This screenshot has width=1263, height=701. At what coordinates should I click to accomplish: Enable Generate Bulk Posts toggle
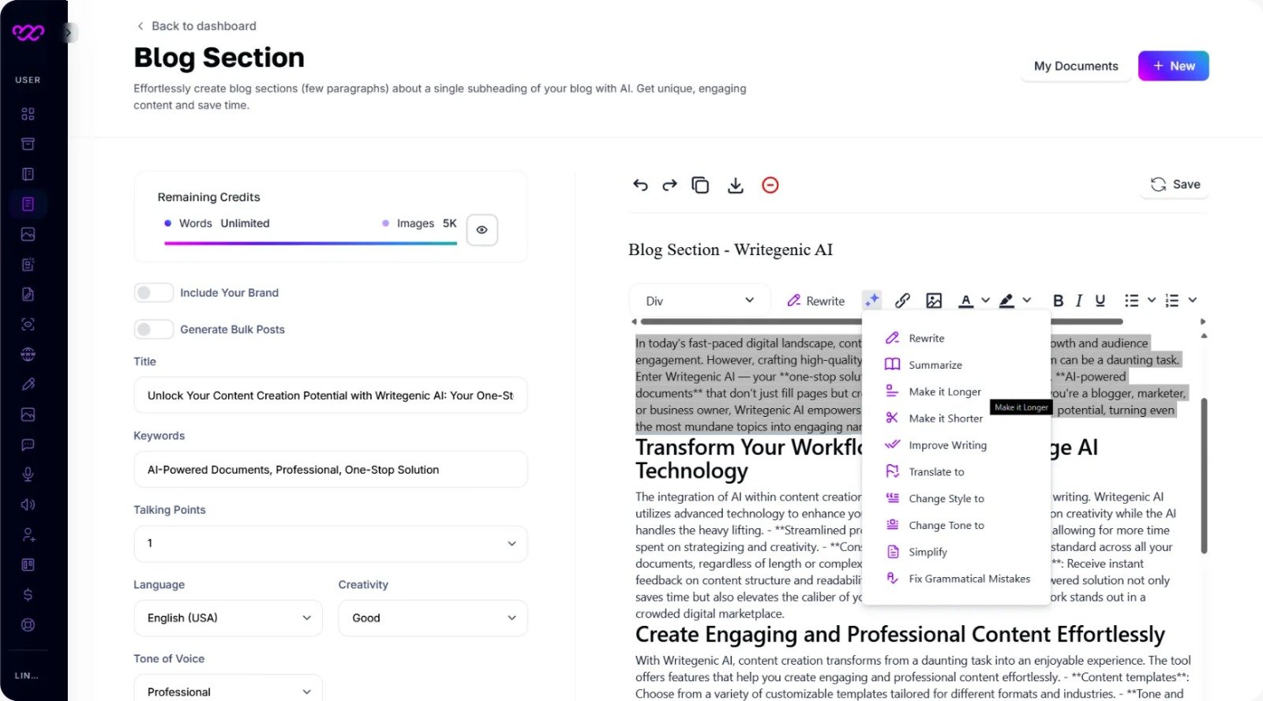coord(153,329)
